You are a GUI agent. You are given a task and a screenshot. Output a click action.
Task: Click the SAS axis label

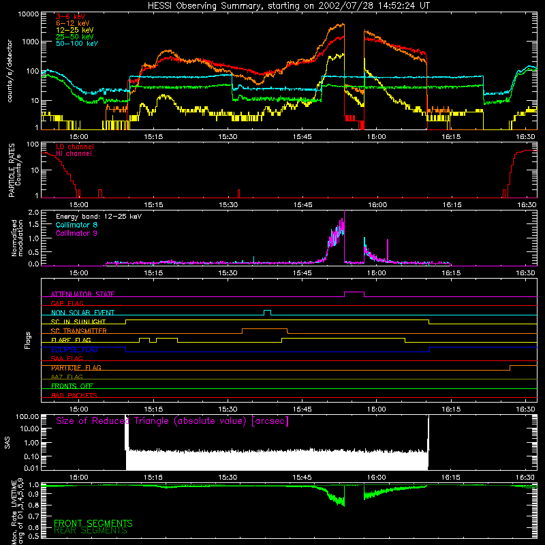tap(7, 443)
